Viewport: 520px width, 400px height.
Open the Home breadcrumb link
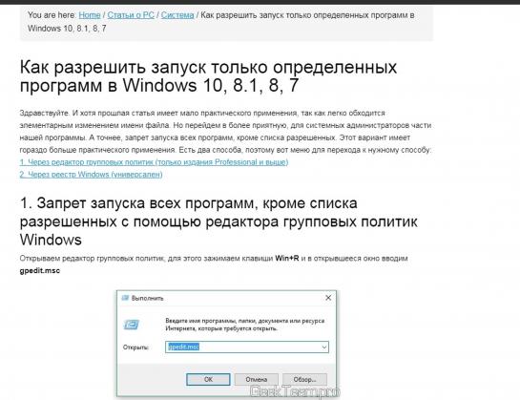90,15
